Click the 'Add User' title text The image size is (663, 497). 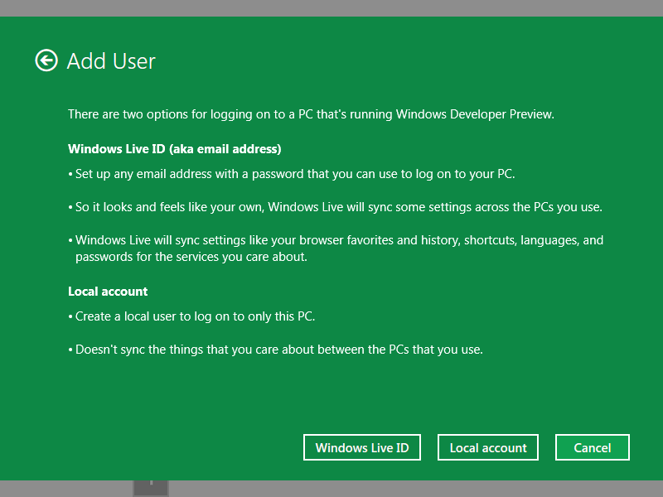(x=111, y=61)
